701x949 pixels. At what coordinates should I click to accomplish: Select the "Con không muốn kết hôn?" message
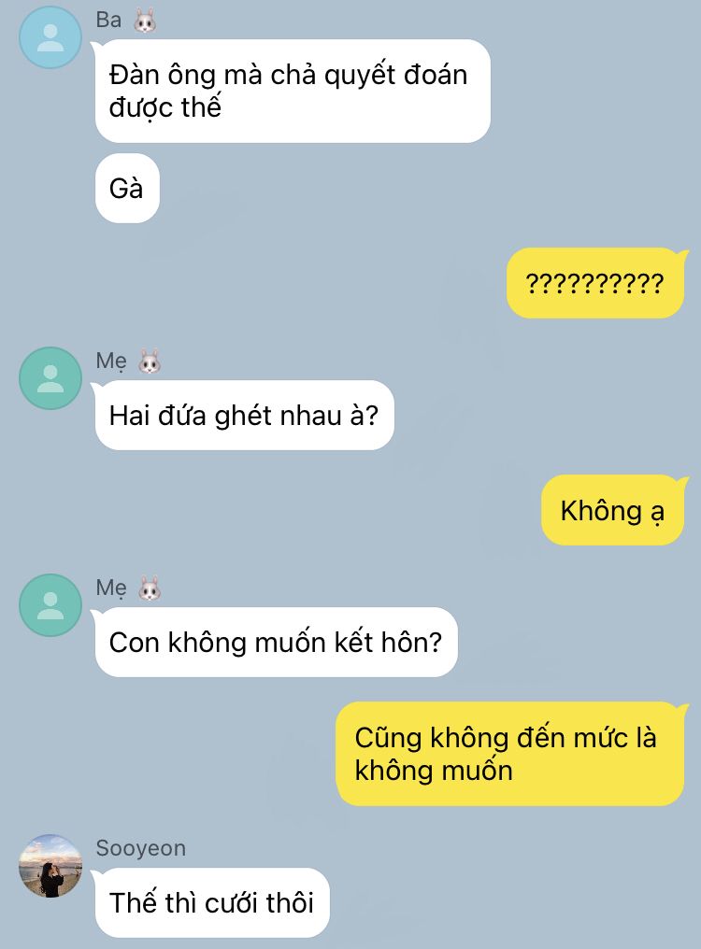[277, 642]
